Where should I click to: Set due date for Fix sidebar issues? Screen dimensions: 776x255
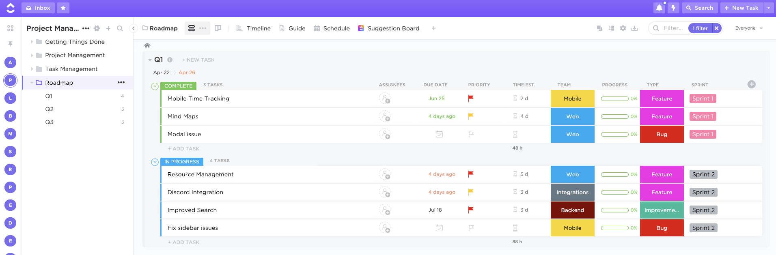(x=439, y=228)
